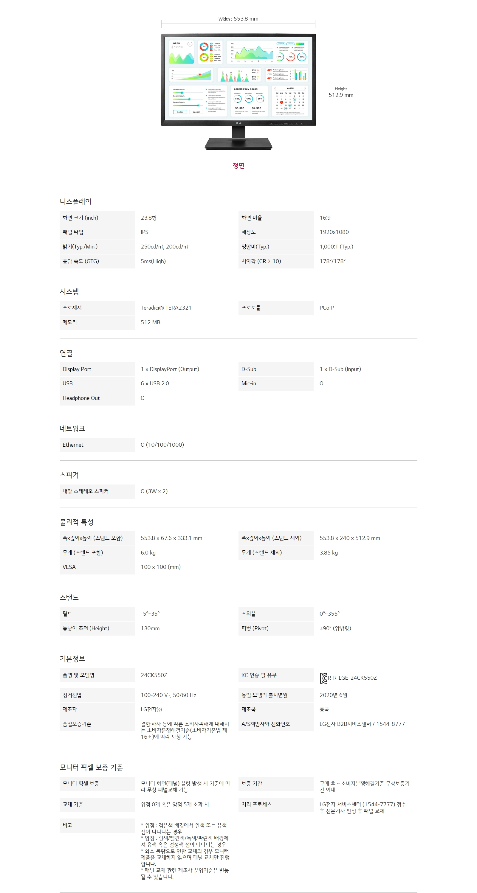Viewport: 477px width, 893px height.
Task: Click the '휘점 0개 혹은 암점 5개 초과 시' value
Action: 174,804
